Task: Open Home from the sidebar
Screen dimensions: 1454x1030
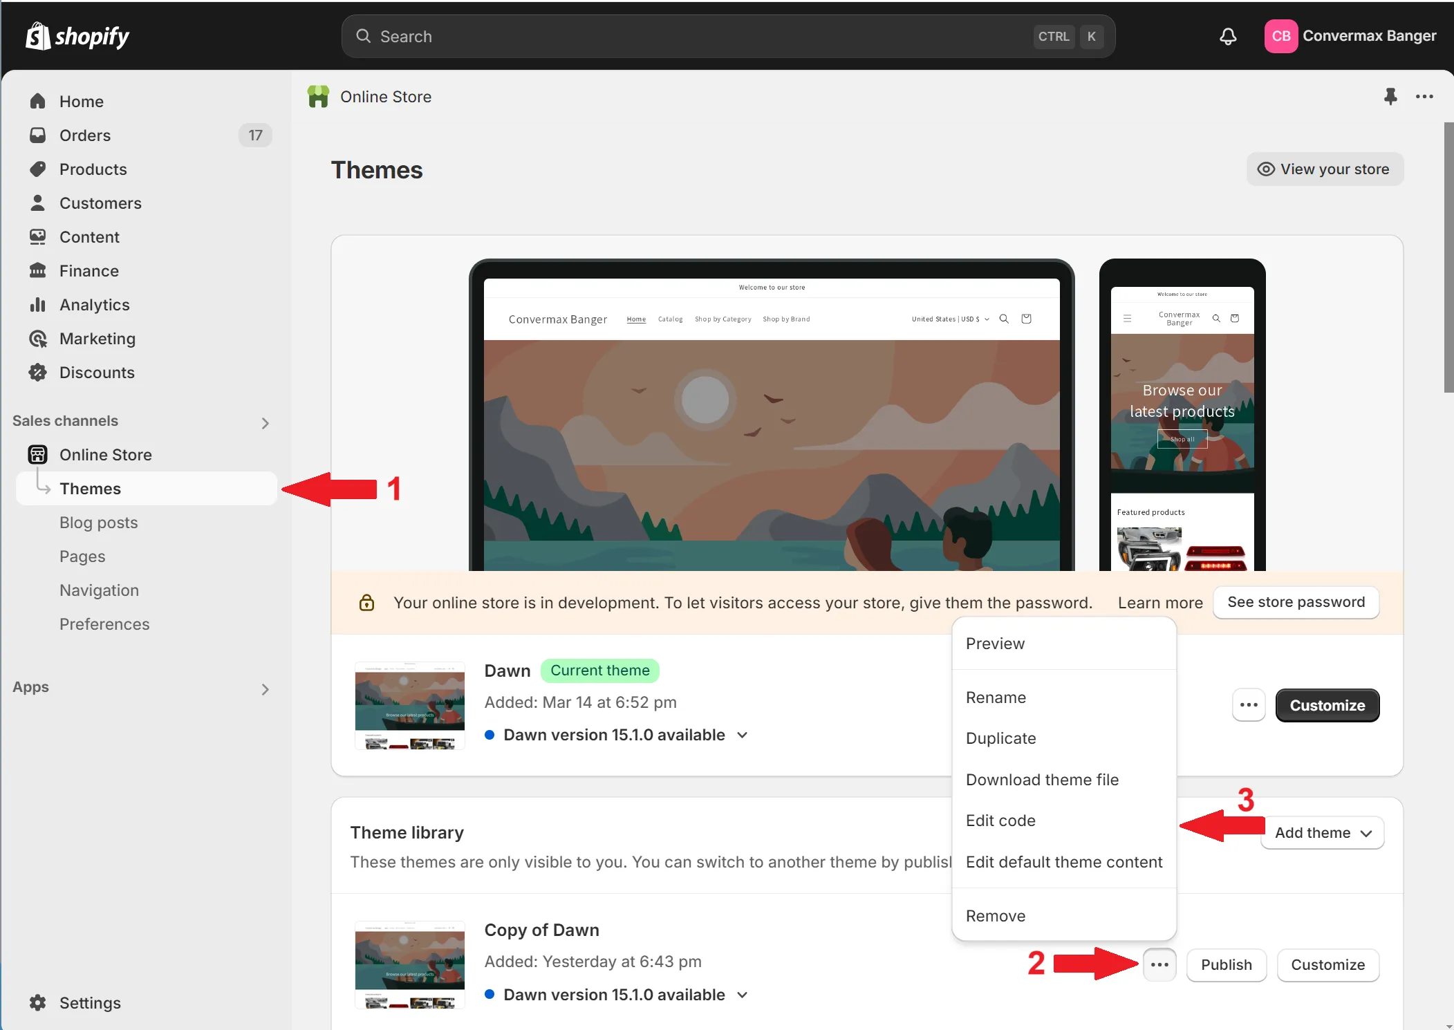Action: pos(81,102)
